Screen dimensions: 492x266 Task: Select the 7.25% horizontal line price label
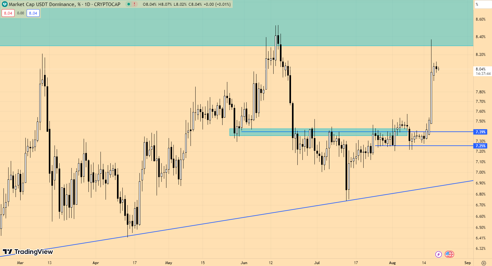pos(481,146)
